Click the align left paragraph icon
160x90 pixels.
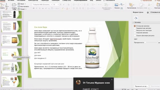pyautogui.click(x=74, y=8)
